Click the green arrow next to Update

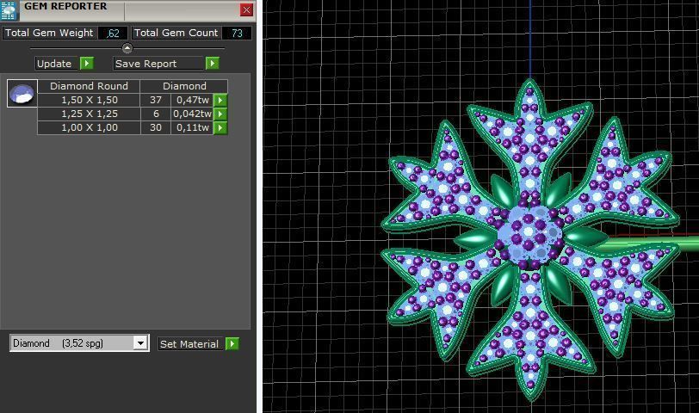tap(87, 64)
